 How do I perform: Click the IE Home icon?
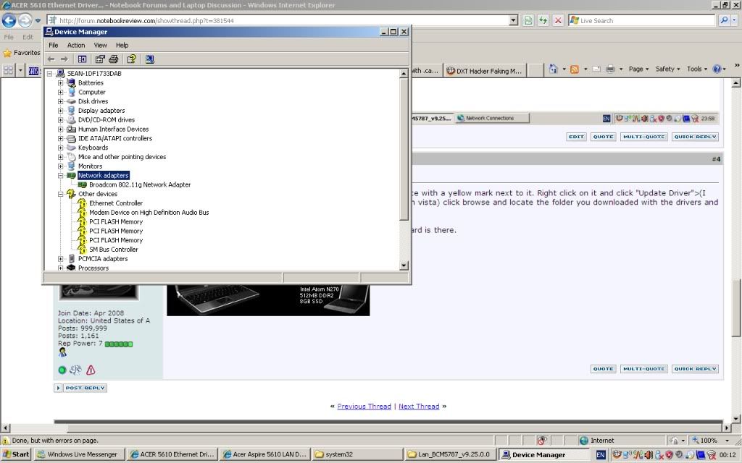click(x=553, y=69)
